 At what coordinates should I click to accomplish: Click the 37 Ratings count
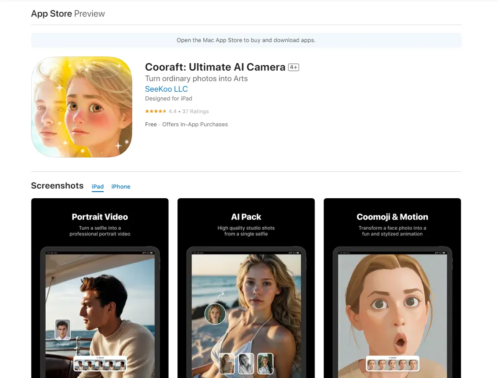coord(195,111)
